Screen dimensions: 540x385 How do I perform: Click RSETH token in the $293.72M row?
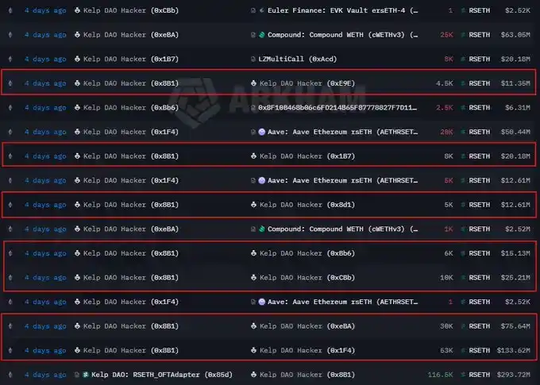click(x=479, y=375)
